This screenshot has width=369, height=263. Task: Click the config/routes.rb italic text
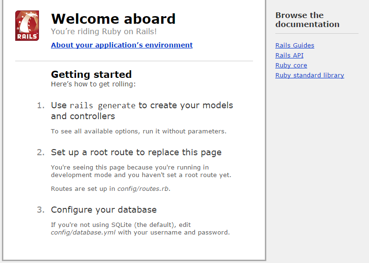(x=143, y=189)
